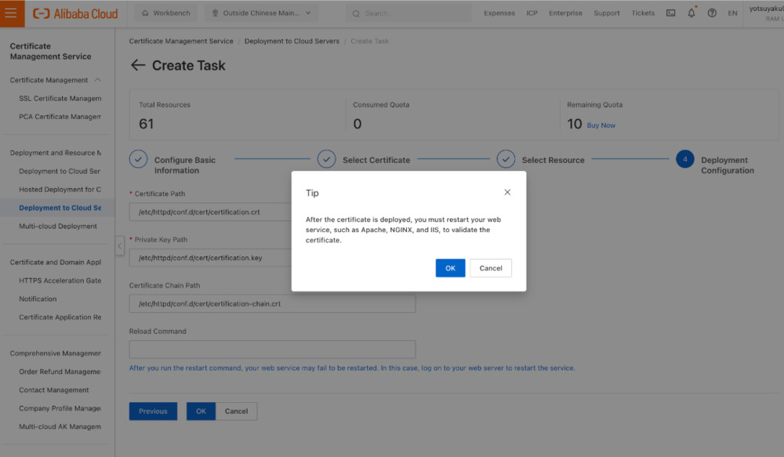
Task: Select step 4 Deployment Configuration
Action: (684, 158)
